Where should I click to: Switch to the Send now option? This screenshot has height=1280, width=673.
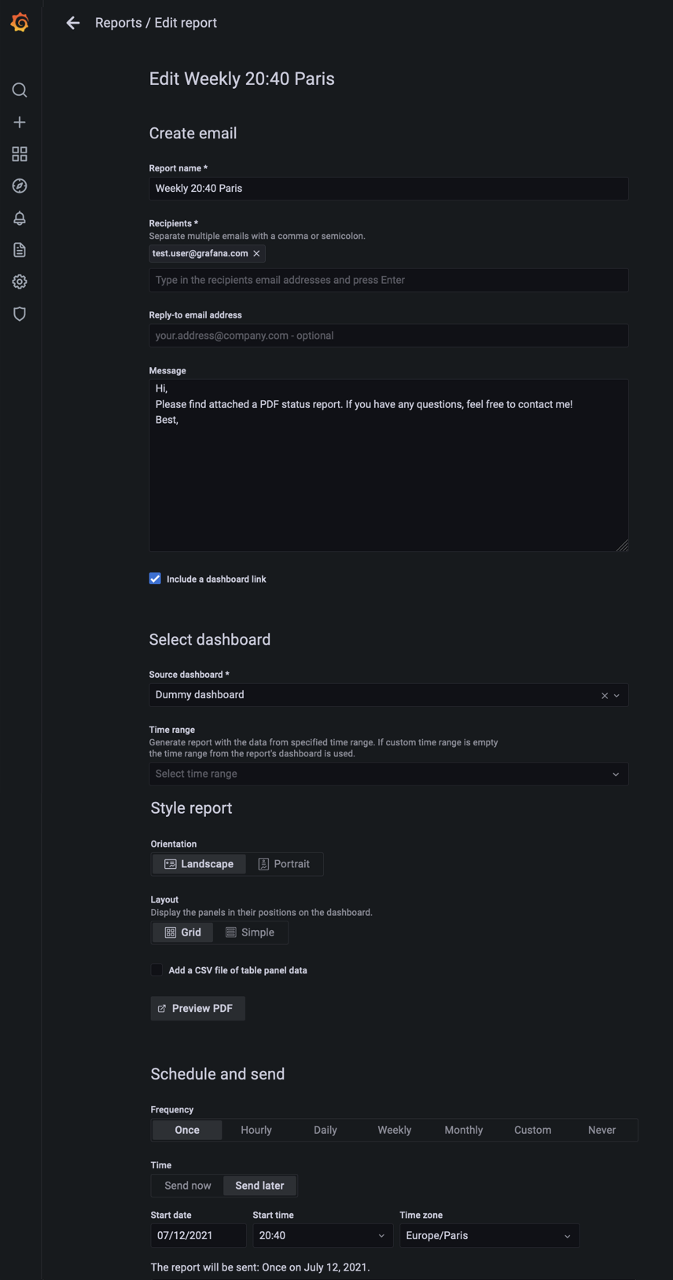[x=187, y=1186]
